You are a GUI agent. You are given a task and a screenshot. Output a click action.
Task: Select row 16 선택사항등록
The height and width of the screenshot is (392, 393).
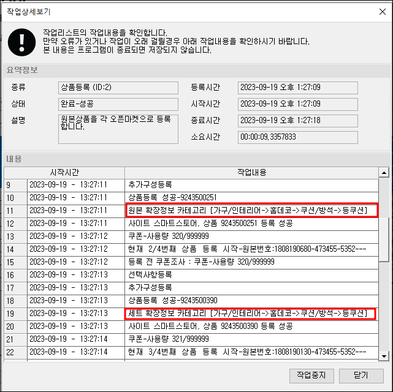point(191,275)
